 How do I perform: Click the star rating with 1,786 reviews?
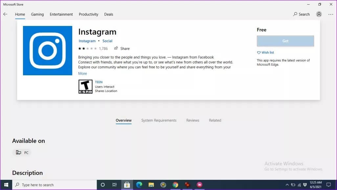click(93, 49)
